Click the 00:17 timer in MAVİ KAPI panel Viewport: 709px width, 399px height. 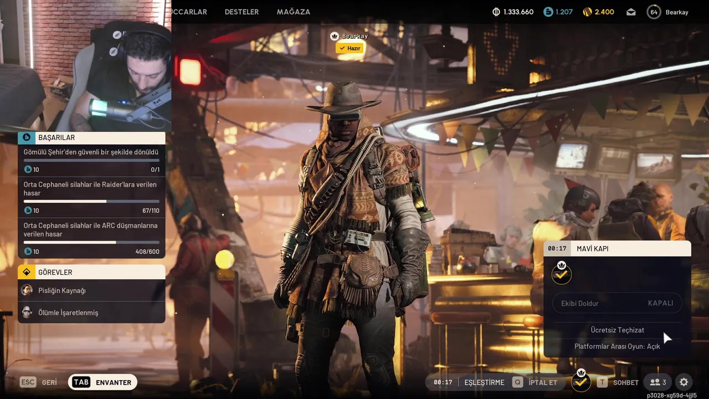point(557,249)
